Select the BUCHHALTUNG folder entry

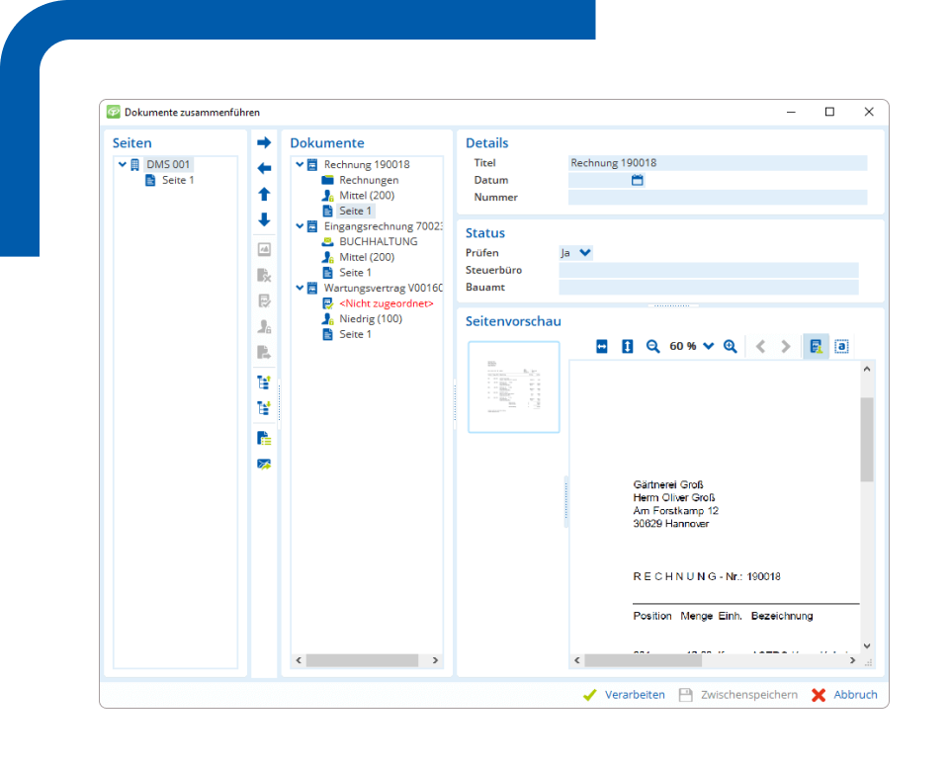pyautogui.click(x=378, y=241)
